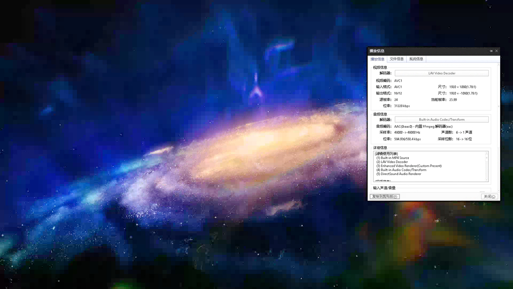Screen dimensions: 513x289
Task: Click the 输出格式 value NV12
Action: click(x=398, y=93)
